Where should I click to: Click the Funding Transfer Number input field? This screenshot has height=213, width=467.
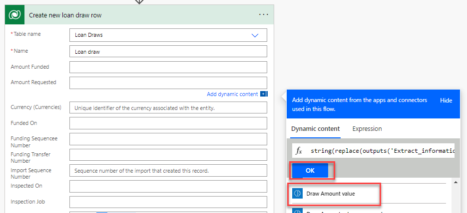coord(168,155)
